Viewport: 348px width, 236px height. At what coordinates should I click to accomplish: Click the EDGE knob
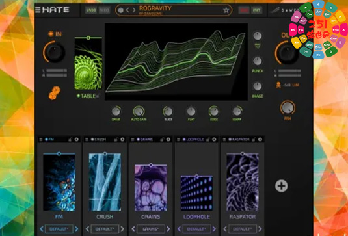click(214, 112)
